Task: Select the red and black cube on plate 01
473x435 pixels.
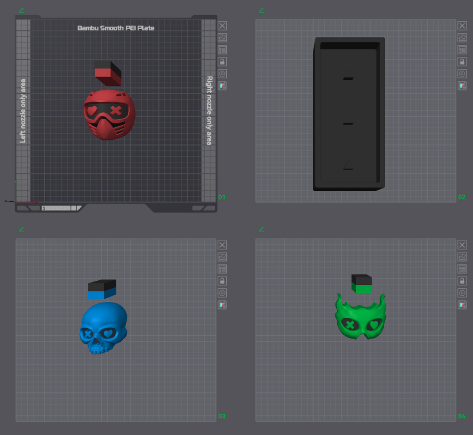Action: coord(108,73)
